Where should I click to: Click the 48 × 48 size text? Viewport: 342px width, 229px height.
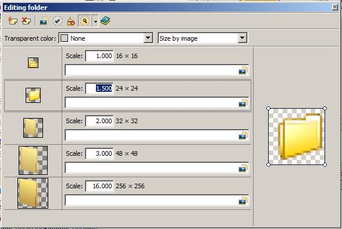coord(127,153)
